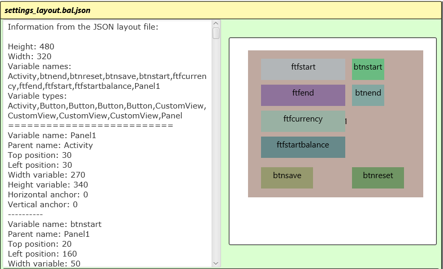Click the "Variable name: Panel1" line
Screen dimensions: 443x269
52,136
